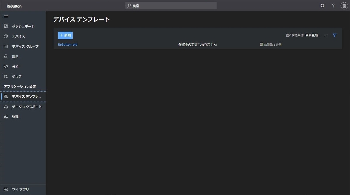Viewport: 350px width, 195px height.
Task: Select the ジョブ icon
Action: [6, 76]
